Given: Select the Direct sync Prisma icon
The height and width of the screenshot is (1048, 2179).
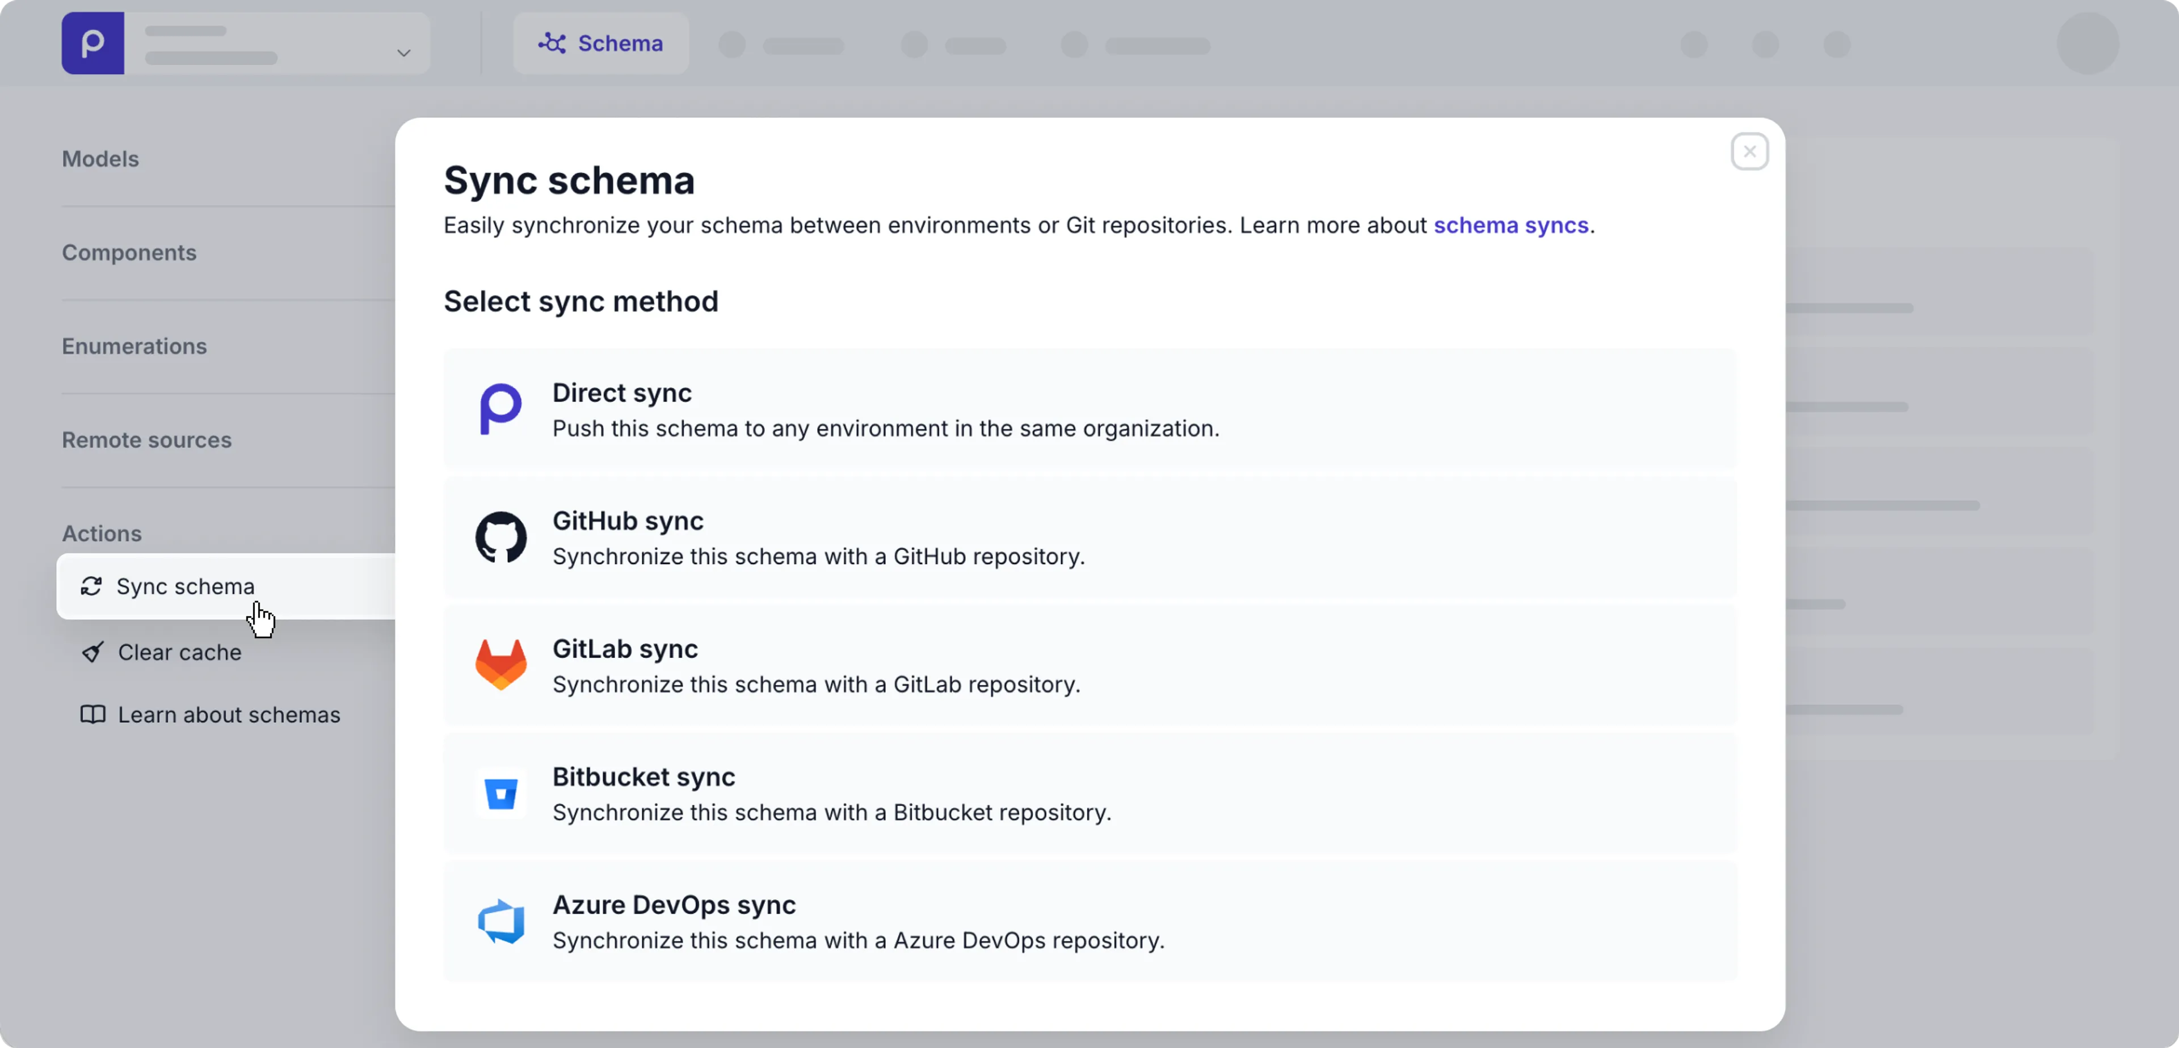Looking at the screenshot, I should [500, 409].
